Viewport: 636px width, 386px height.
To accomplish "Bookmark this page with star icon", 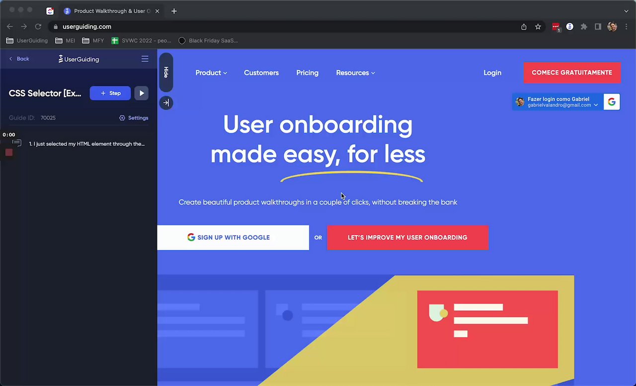I will click(538, 27).
